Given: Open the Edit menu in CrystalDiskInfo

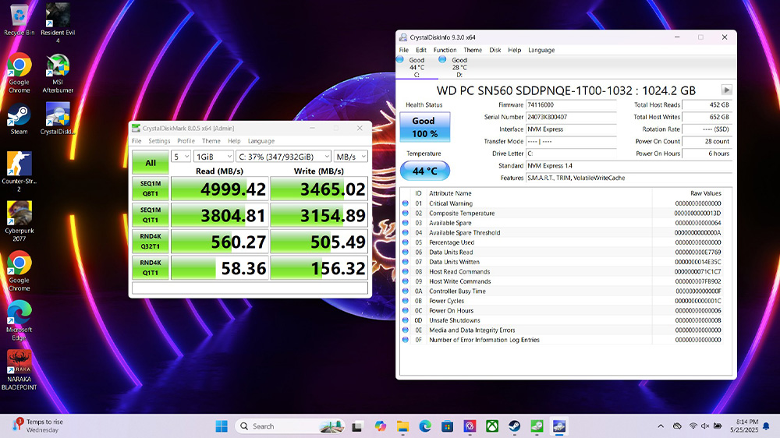Looking at the screenshot, I should click(x=421, y=50).
